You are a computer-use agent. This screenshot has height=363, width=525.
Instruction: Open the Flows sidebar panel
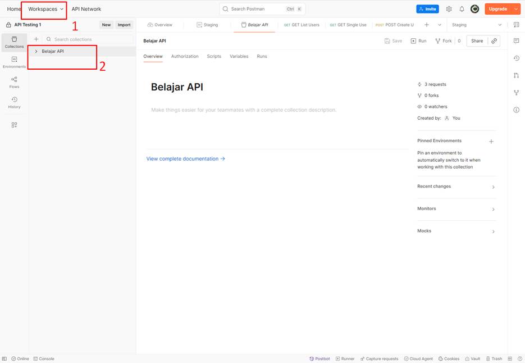(x=14, y=82)
